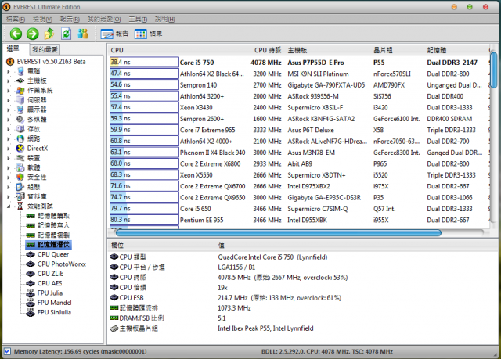Select the Multimedia (多媒體) tree icon
The image size is (501, 359).
(x=20, y=119)
